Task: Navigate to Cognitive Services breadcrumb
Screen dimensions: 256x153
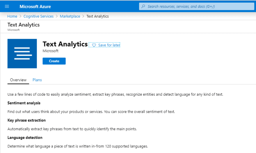Action: 38,16
